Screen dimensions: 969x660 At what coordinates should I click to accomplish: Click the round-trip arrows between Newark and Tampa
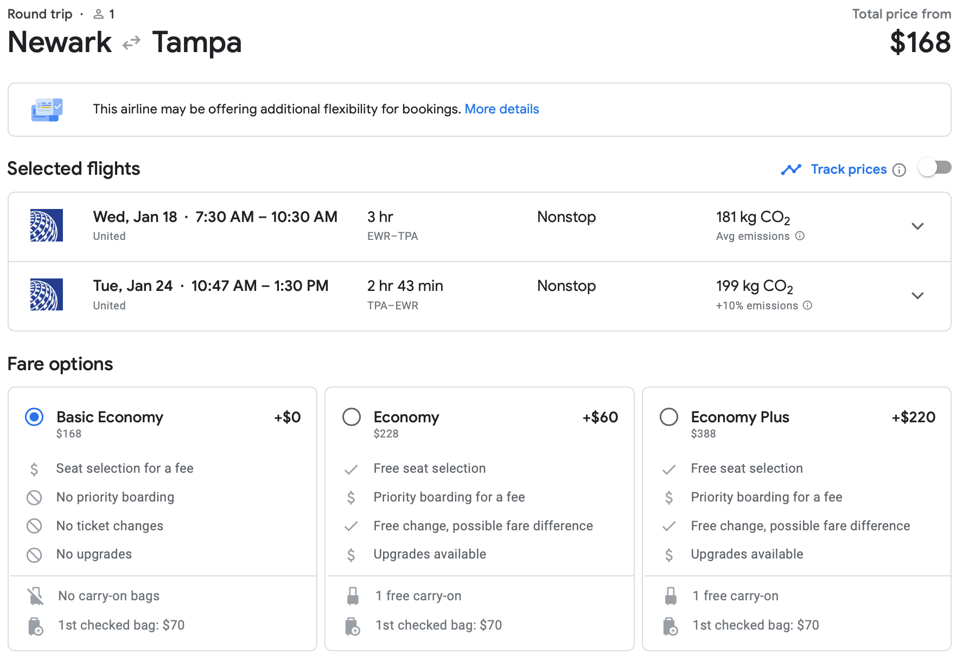[x=132, y=43]
